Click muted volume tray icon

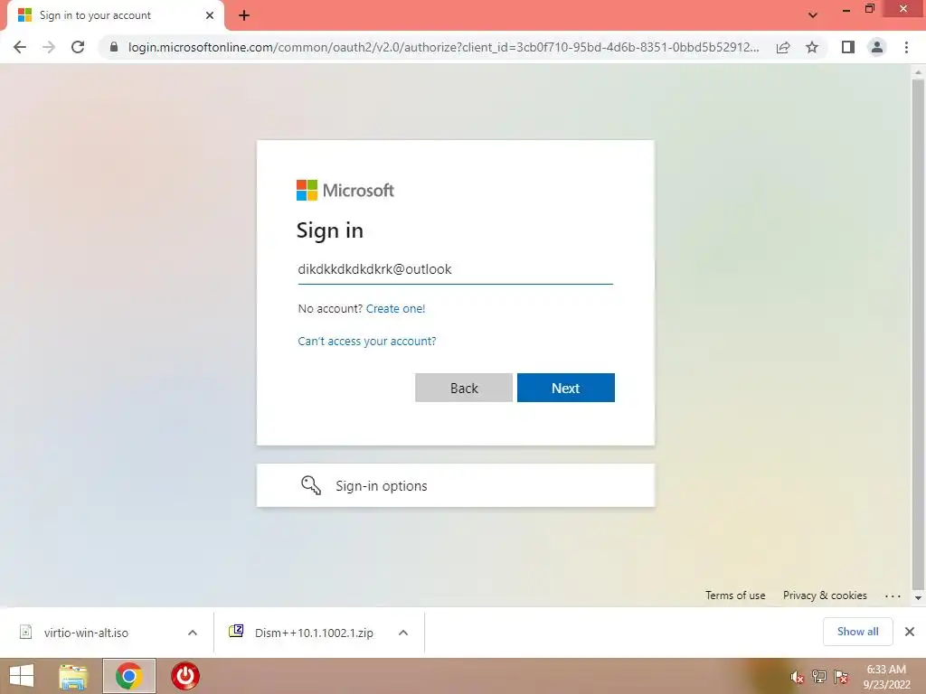pyautogui.click(x=797, y=678)
